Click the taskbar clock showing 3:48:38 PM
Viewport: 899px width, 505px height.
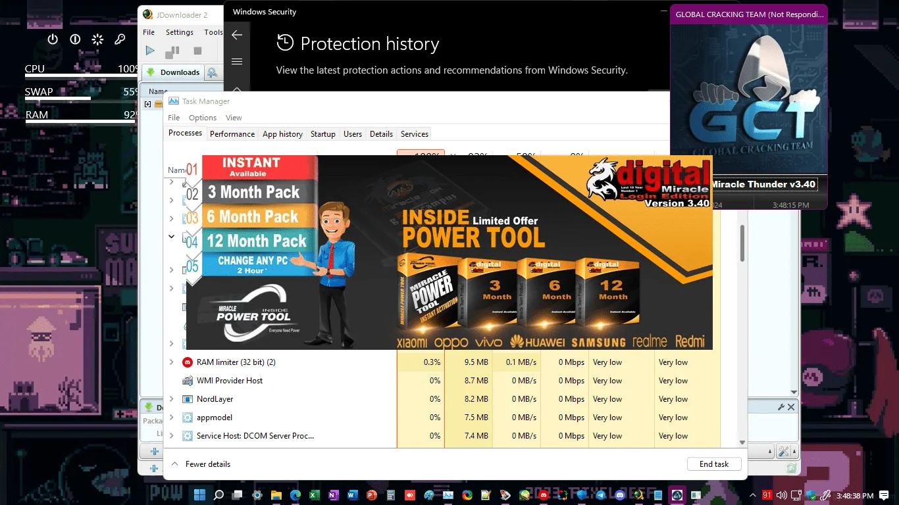(854, 495)
